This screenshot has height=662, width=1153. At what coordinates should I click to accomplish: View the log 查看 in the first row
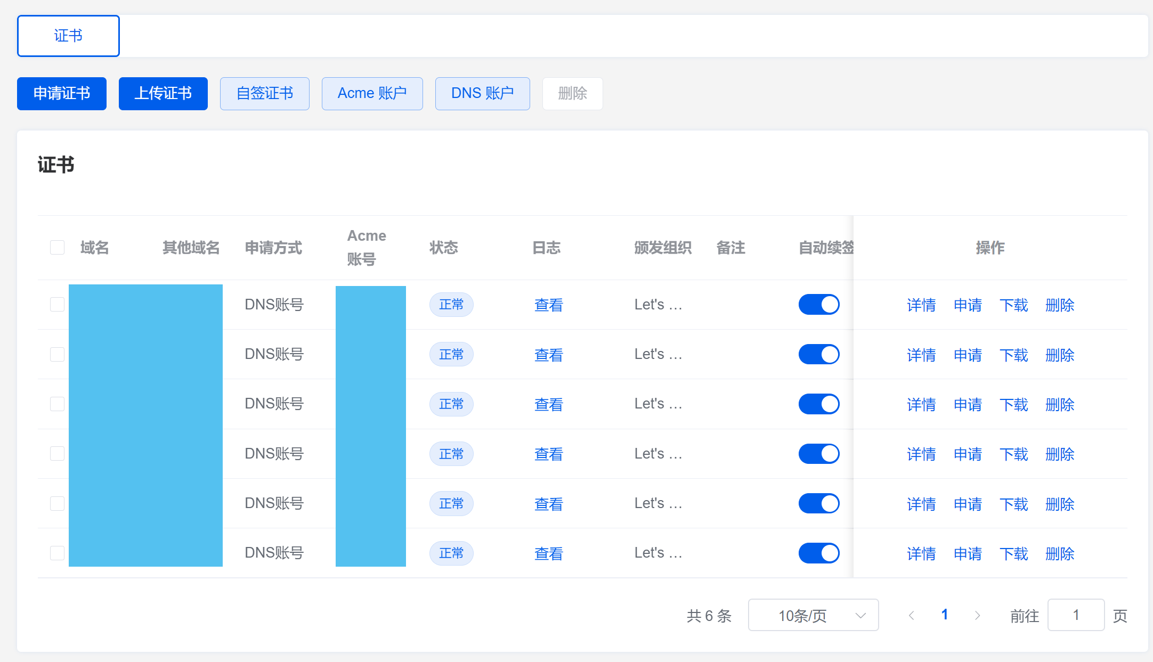549,305
